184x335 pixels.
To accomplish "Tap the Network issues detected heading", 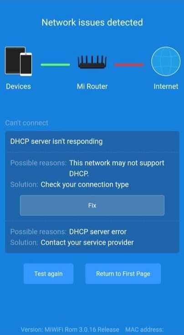I will point(92,22).
